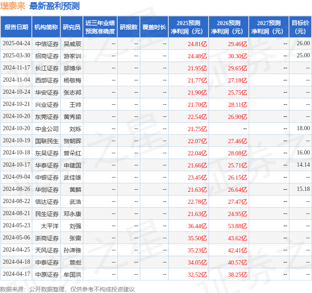
Task: Click the 38.25亿 forecast value
Action: pos(237,274)
